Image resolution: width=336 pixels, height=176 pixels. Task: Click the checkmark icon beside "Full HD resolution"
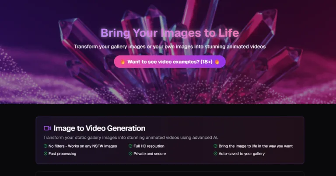(130, 146)
